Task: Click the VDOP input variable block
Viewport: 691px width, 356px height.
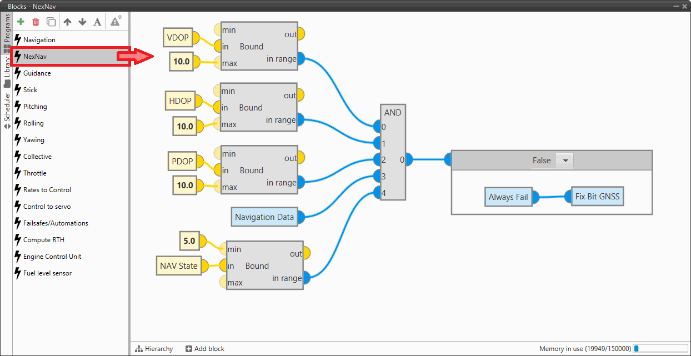Action: click(x=178, y=38)
